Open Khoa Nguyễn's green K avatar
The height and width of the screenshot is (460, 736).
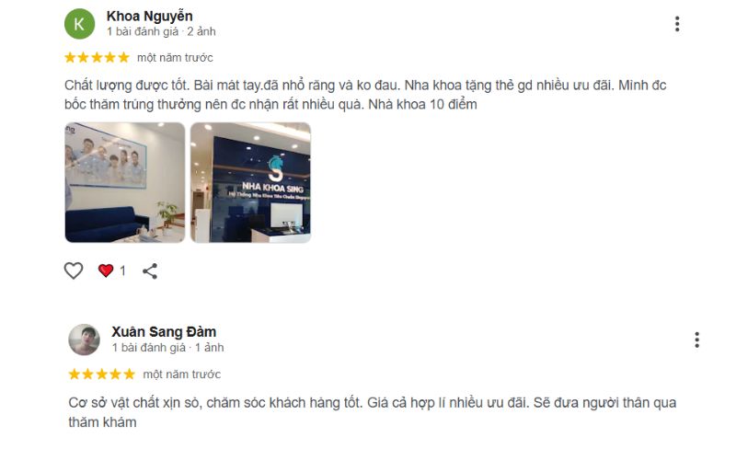(79, 24)
